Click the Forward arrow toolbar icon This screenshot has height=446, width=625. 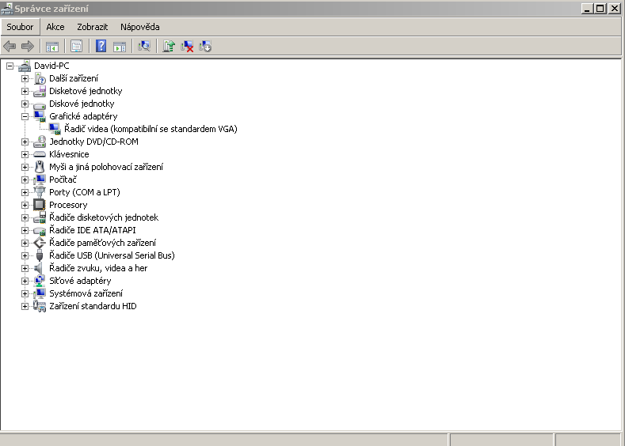click(28, 47)
